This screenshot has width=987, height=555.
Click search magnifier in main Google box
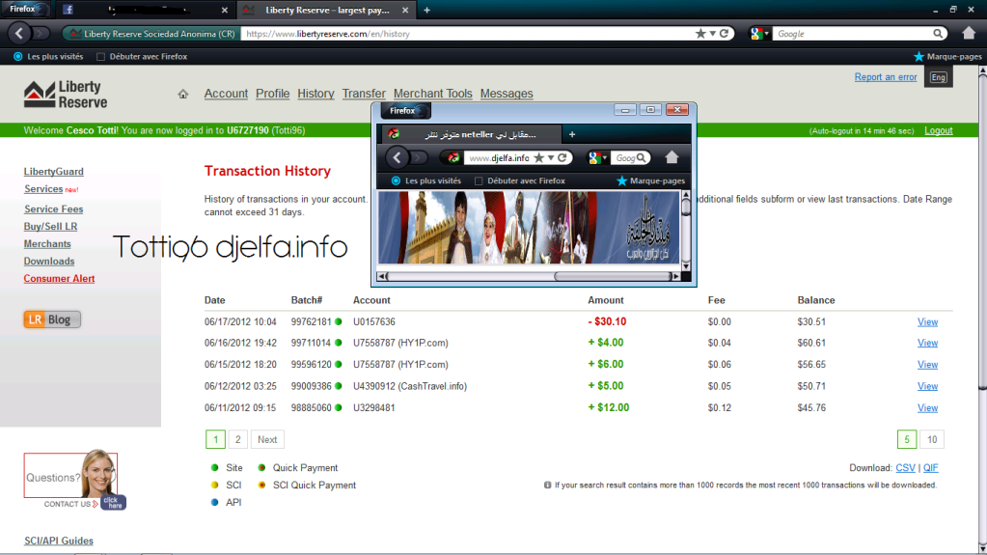pos(938,34)
